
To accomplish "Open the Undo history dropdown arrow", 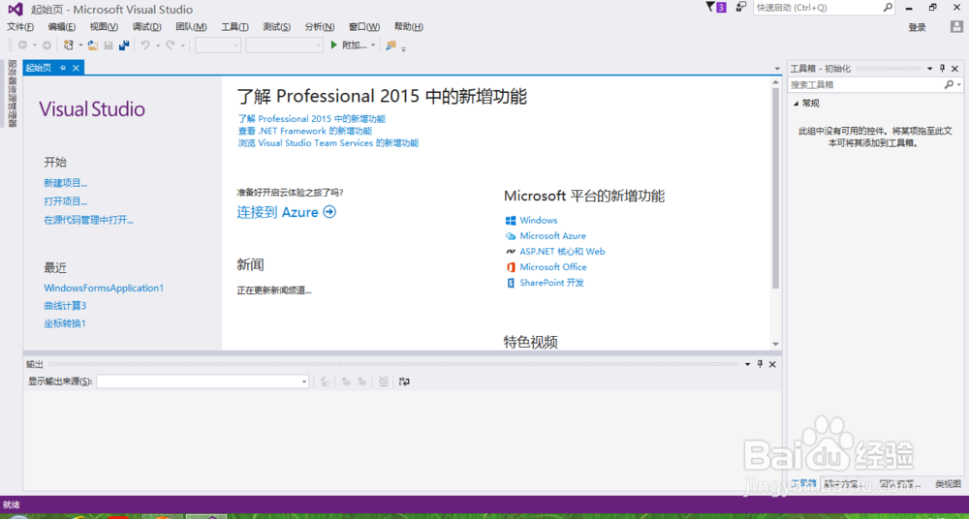I will (x=158, y=46).
